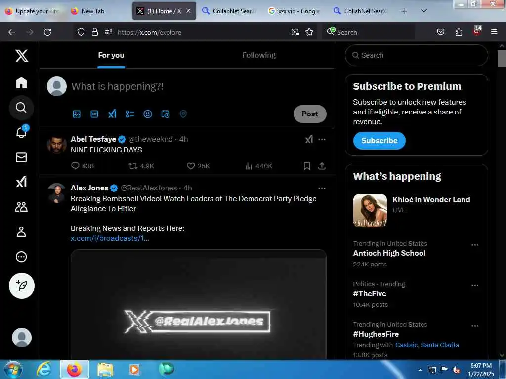Viewport: 506px width, 379px height.
Task: Switch to the Following tab
Action: coord(259,55)
